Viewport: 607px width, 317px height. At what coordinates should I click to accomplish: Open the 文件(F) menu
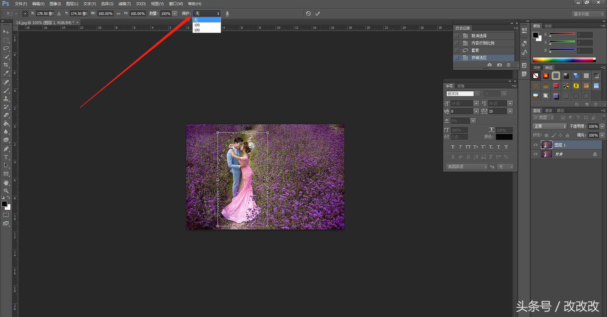21,4
